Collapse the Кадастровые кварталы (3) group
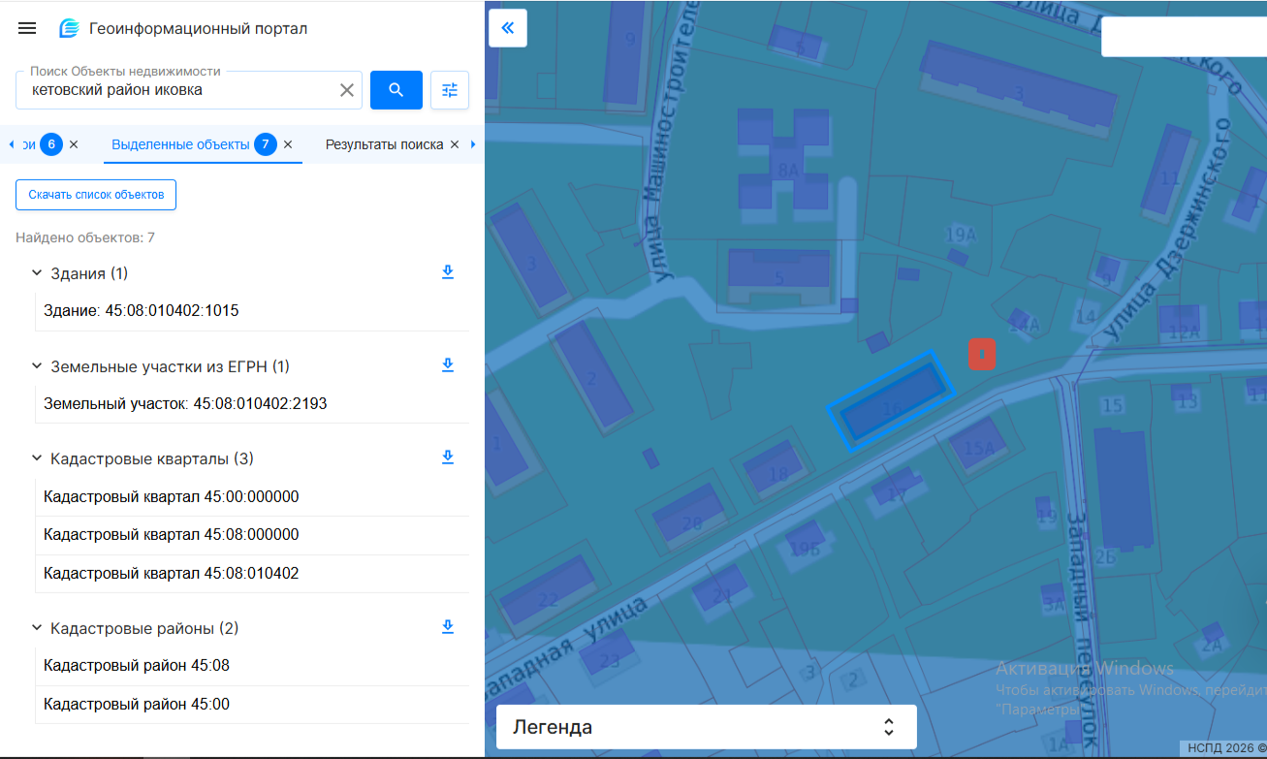This screenshot has width=1267, height=759. (x=37, y=459)
